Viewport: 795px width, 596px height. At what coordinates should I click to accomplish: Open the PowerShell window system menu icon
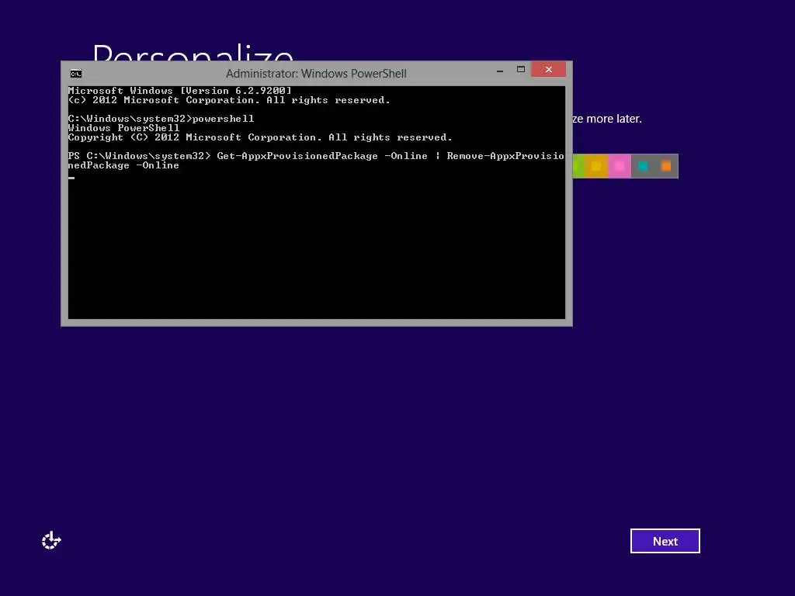(x=76, y=74)
